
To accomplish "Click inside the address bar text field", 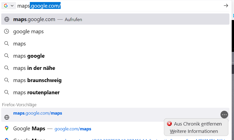I will coord(127,6).
